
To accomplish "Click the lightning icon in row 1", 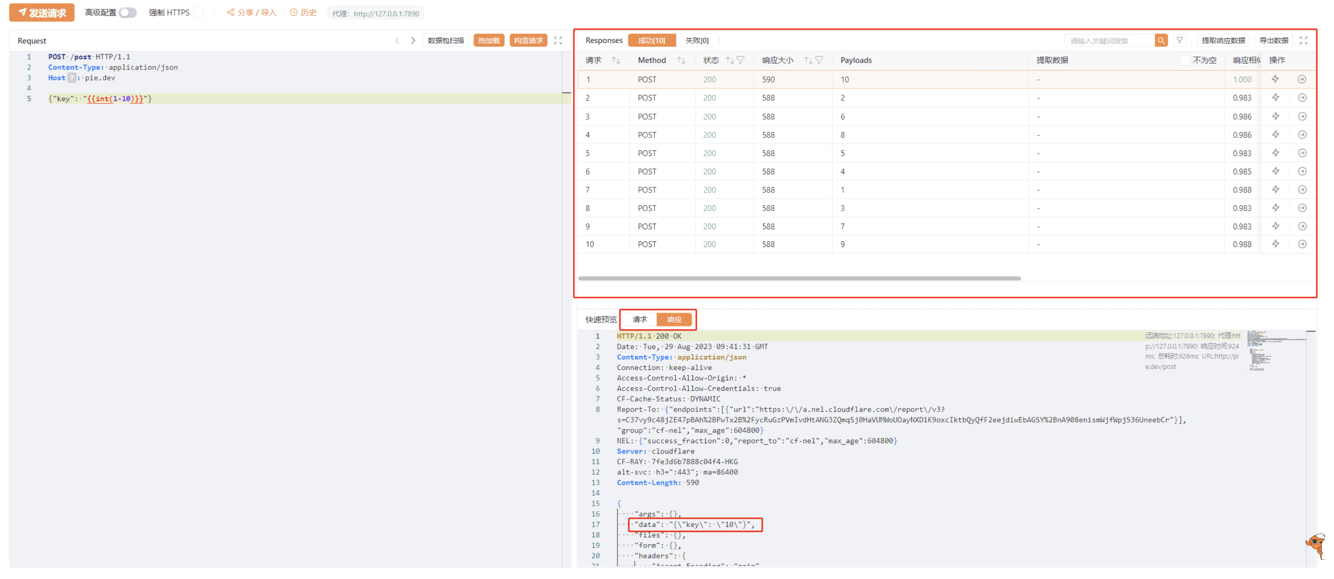I will (x=1275, y=79).
